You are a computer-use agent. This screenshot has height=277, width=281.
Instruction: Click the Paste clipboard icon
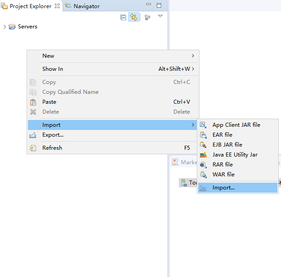click(33, 102)
